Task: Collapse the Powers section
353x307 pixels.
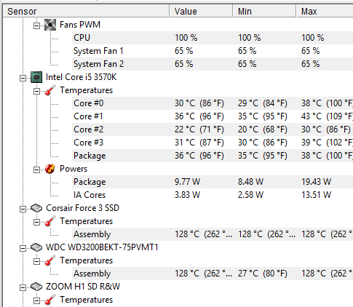Action: pos(36,170)
